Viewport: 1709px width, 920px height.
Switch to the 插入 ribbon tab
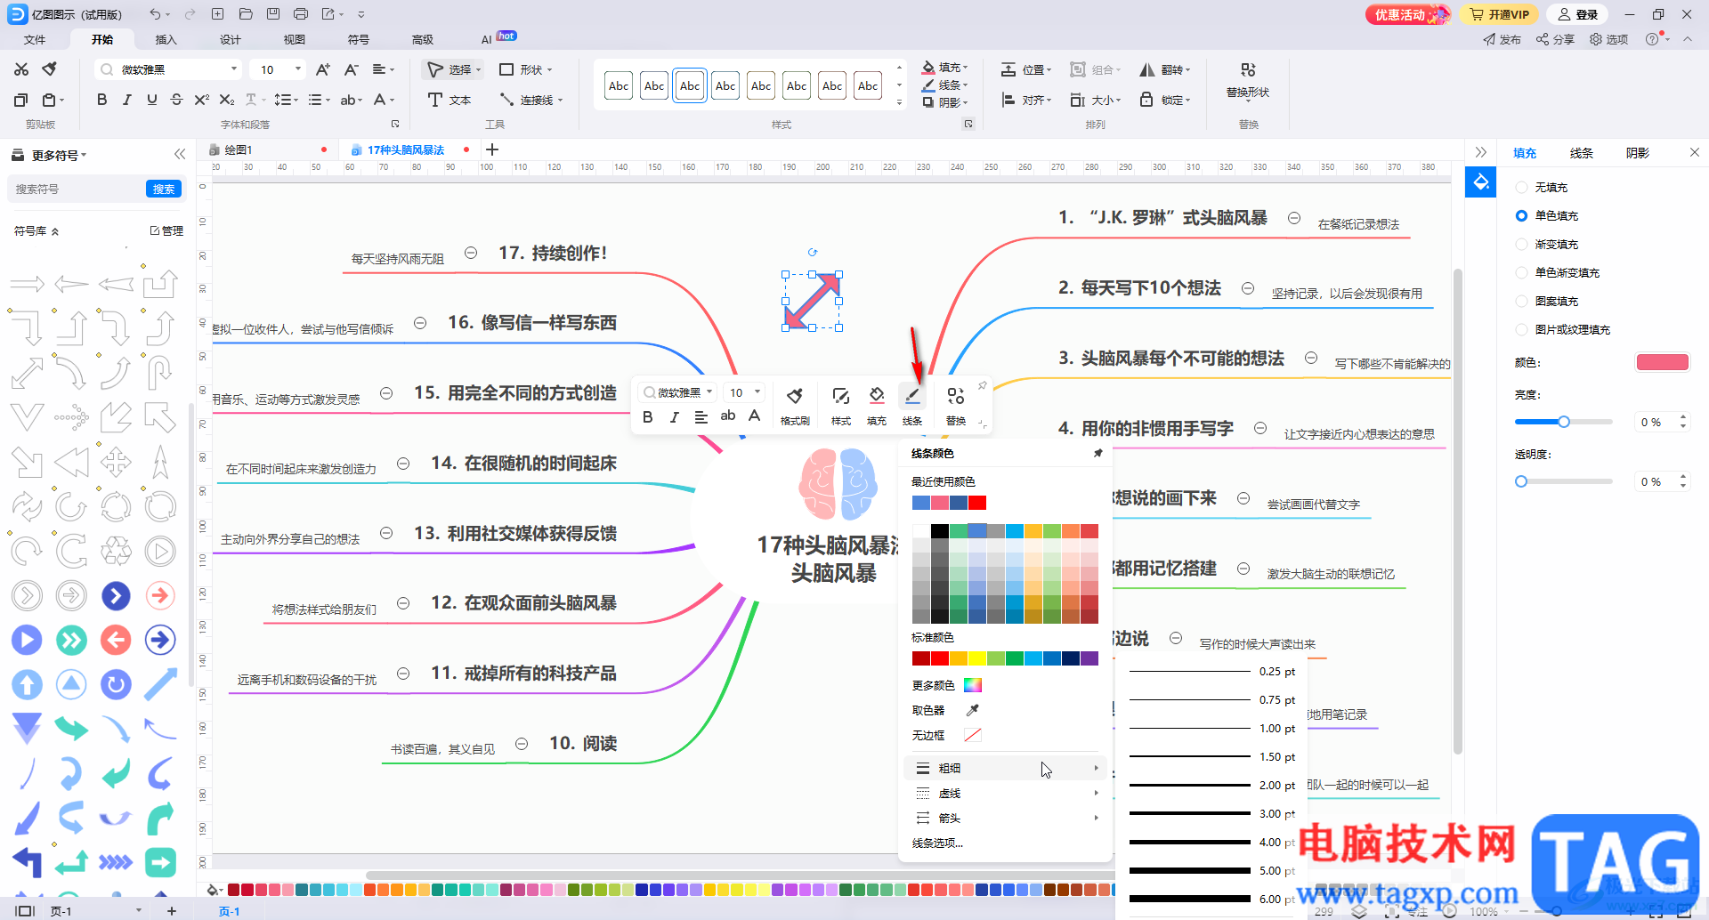tap(166, 39)
